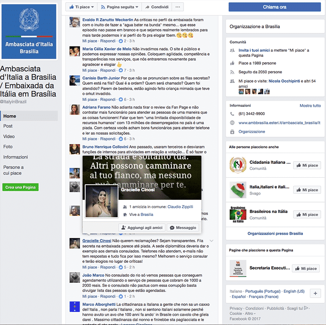
Task: Click the like reaction icon on Maria Célia's comment
Action: (x=121, y=70)
